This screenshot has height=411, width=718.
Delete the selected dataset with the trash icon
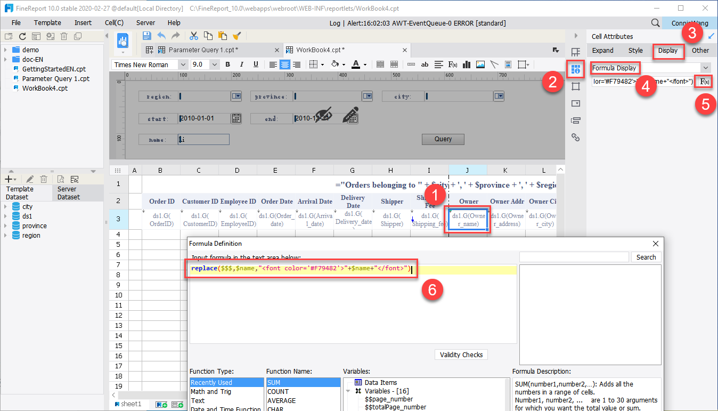[44, 179]
